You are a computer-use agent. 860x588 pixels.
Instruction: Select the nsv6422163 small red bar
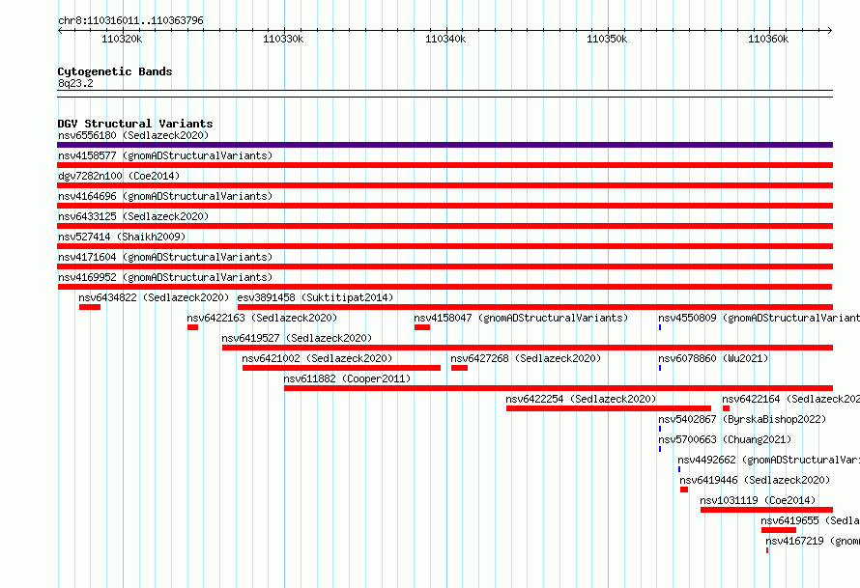(192, 327)
